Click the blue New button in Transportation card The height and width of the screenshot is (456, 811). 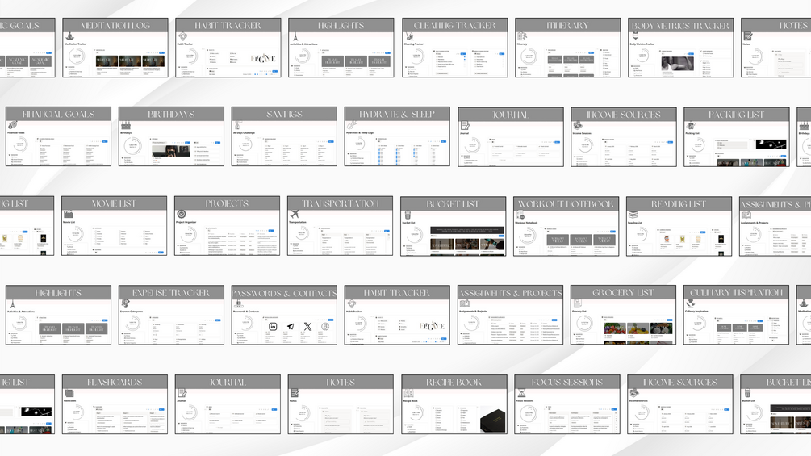pyautogui.click(x=387, y=229)
